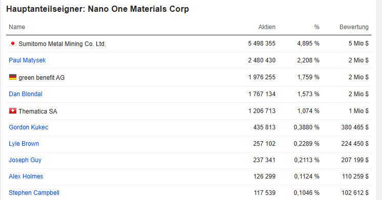Viewport: 382px width, 200px height.
Task: Select the green benefit AG entry
Action: (41, 78)
